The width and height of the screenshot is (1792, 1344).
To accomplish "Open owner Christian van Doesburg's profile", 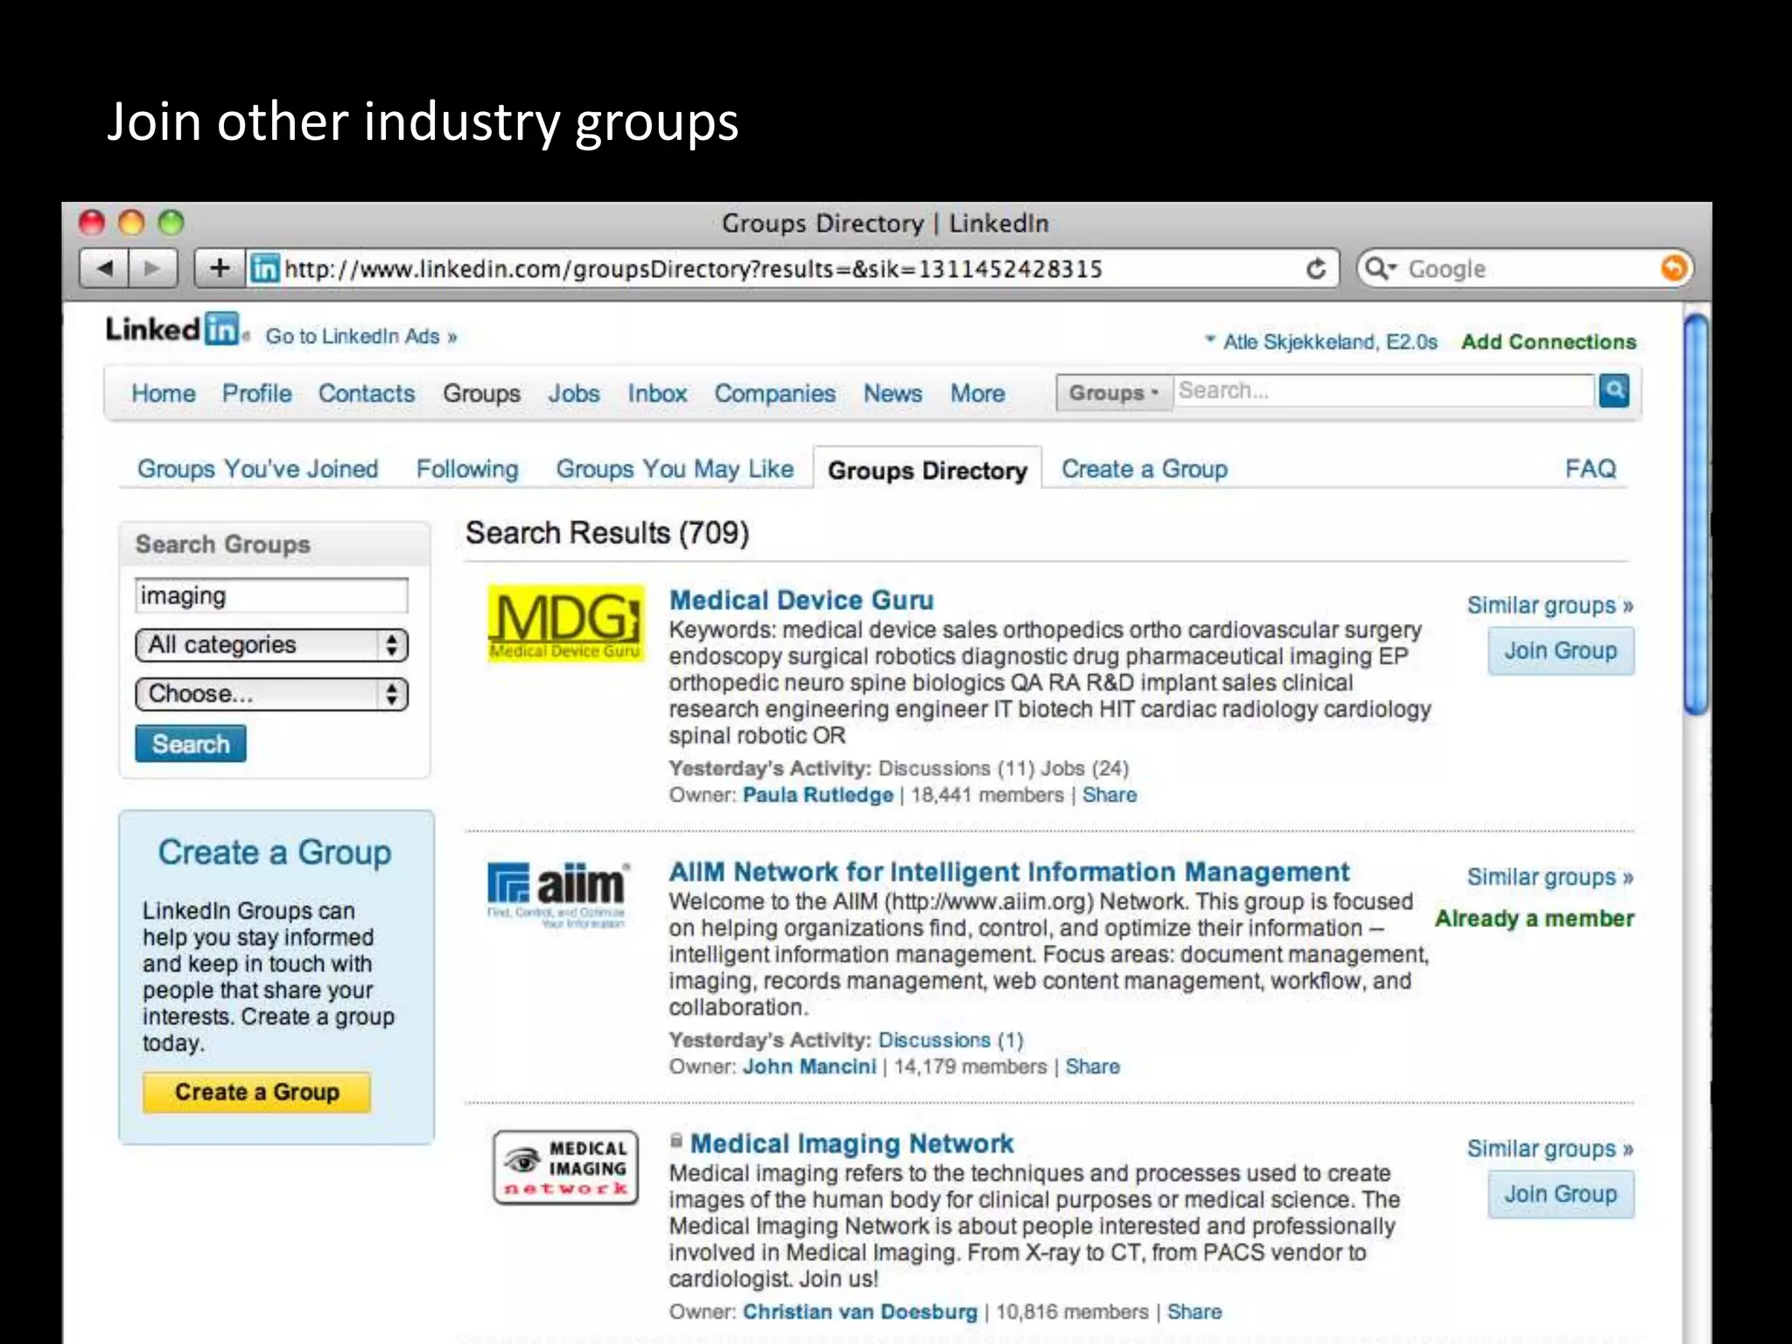I will point(860,1312).
